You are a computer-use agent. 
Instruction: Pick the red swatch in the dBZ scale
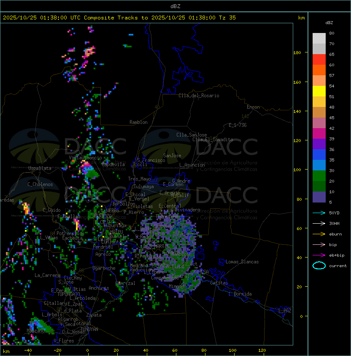point(319,60)
